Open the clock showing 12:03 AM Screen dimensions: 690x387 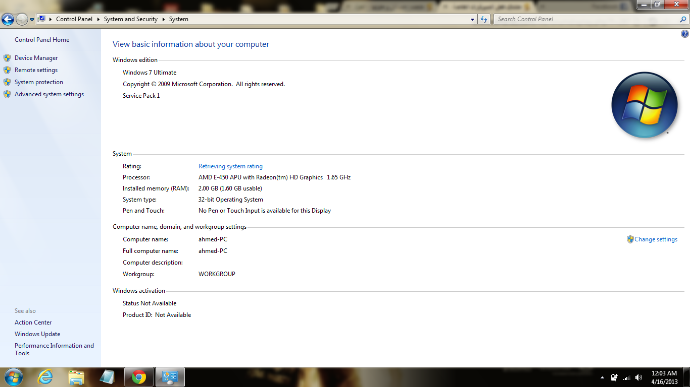[x=664, y=377]
